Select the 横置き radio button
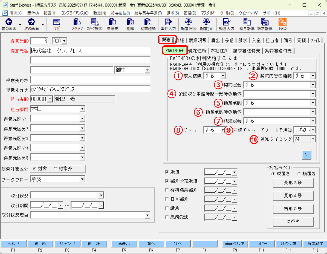The height and width of the screenshot is (254, 327). pyautogui.click(x=300, y=173)
